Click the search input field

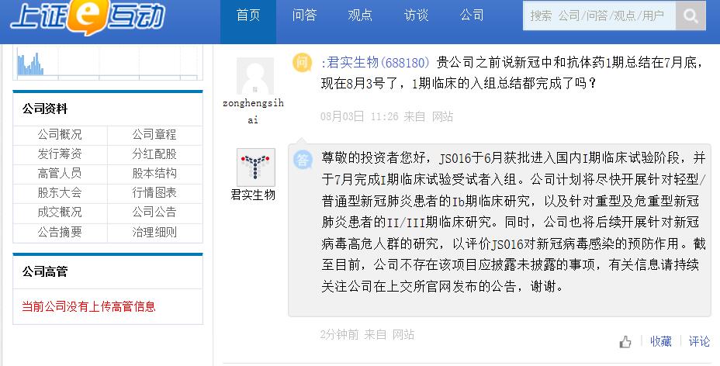pyautogui.click(x=599, y=16)
